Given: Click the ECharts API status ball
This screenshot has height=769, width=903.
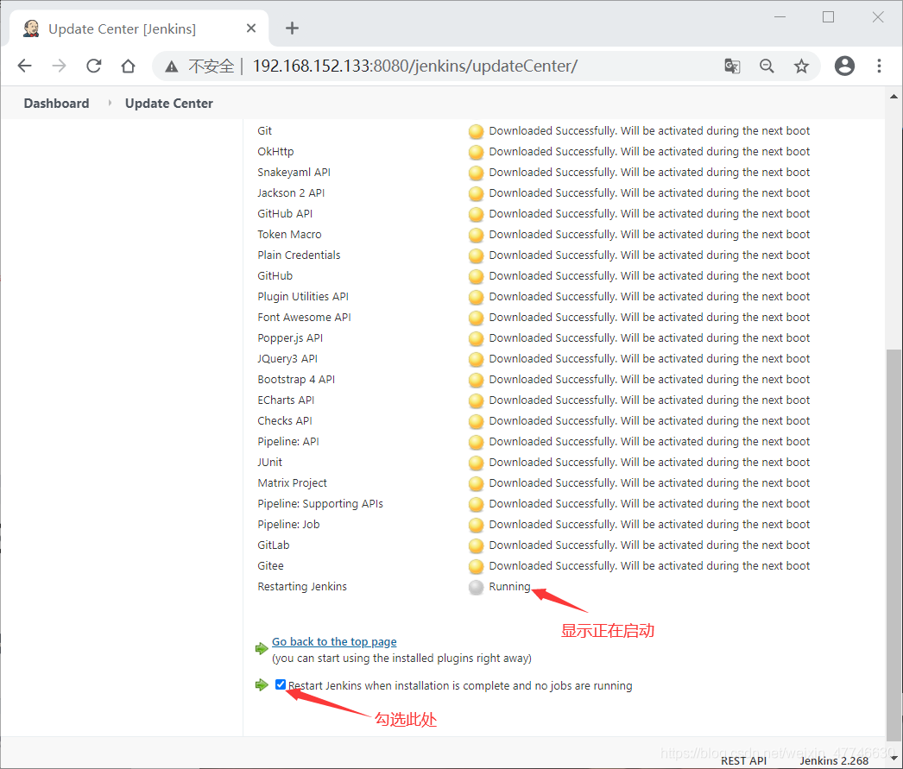Looking at the screenshot, I should [x=476, y=400].
